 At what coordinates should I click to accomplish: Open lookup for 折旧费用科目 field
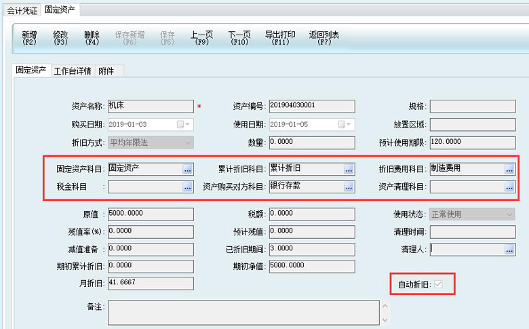click(x=509, y=169)
